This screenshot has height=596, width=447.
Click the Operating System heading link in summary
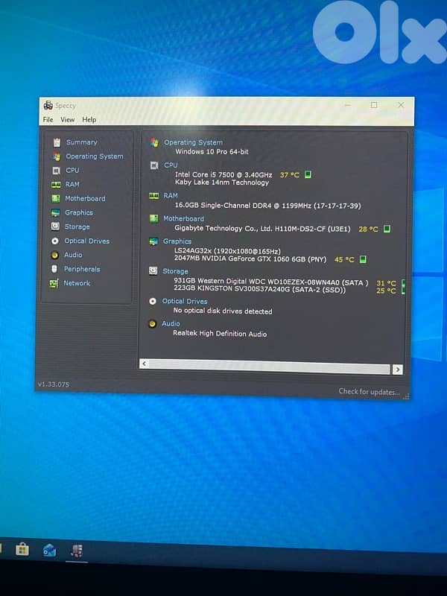click(193, 142)
